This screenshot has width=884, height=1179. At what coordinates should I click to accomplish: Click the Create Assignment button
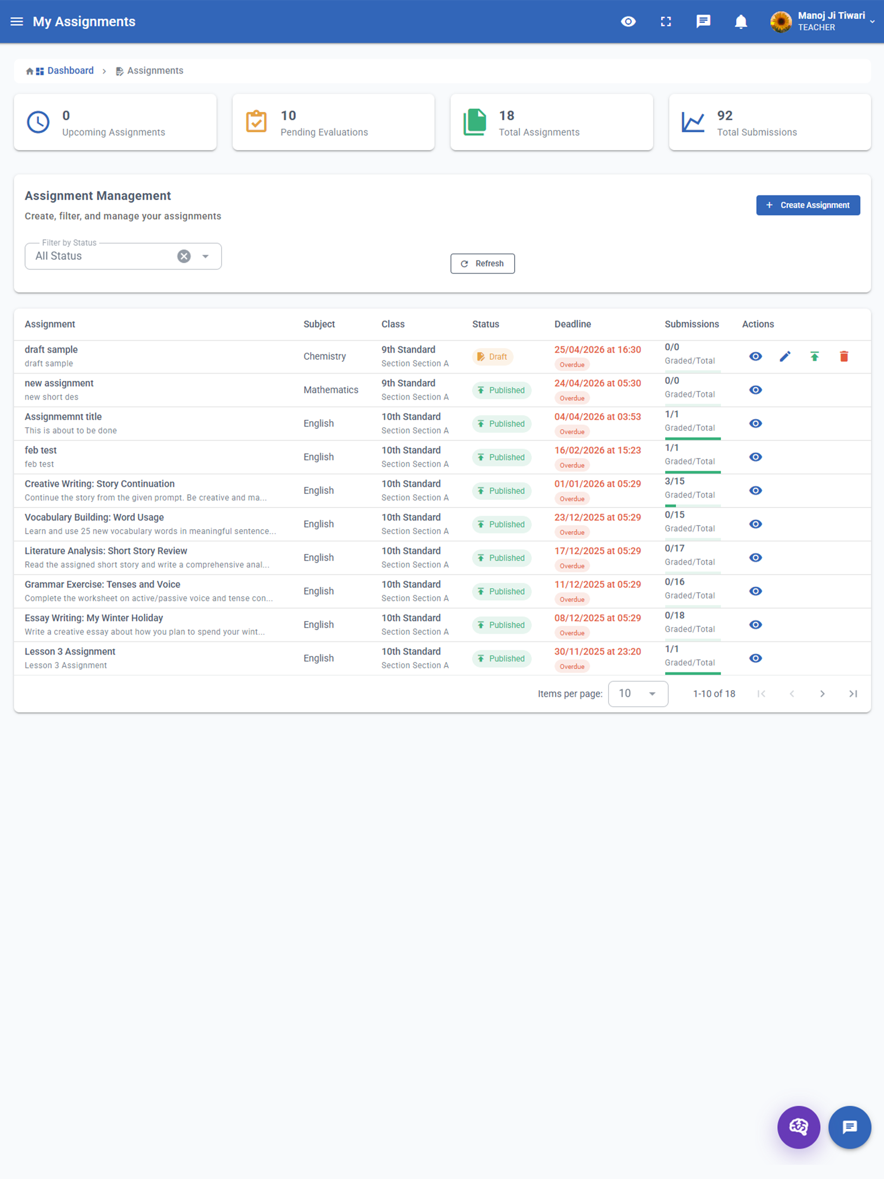tap(808, 205)
